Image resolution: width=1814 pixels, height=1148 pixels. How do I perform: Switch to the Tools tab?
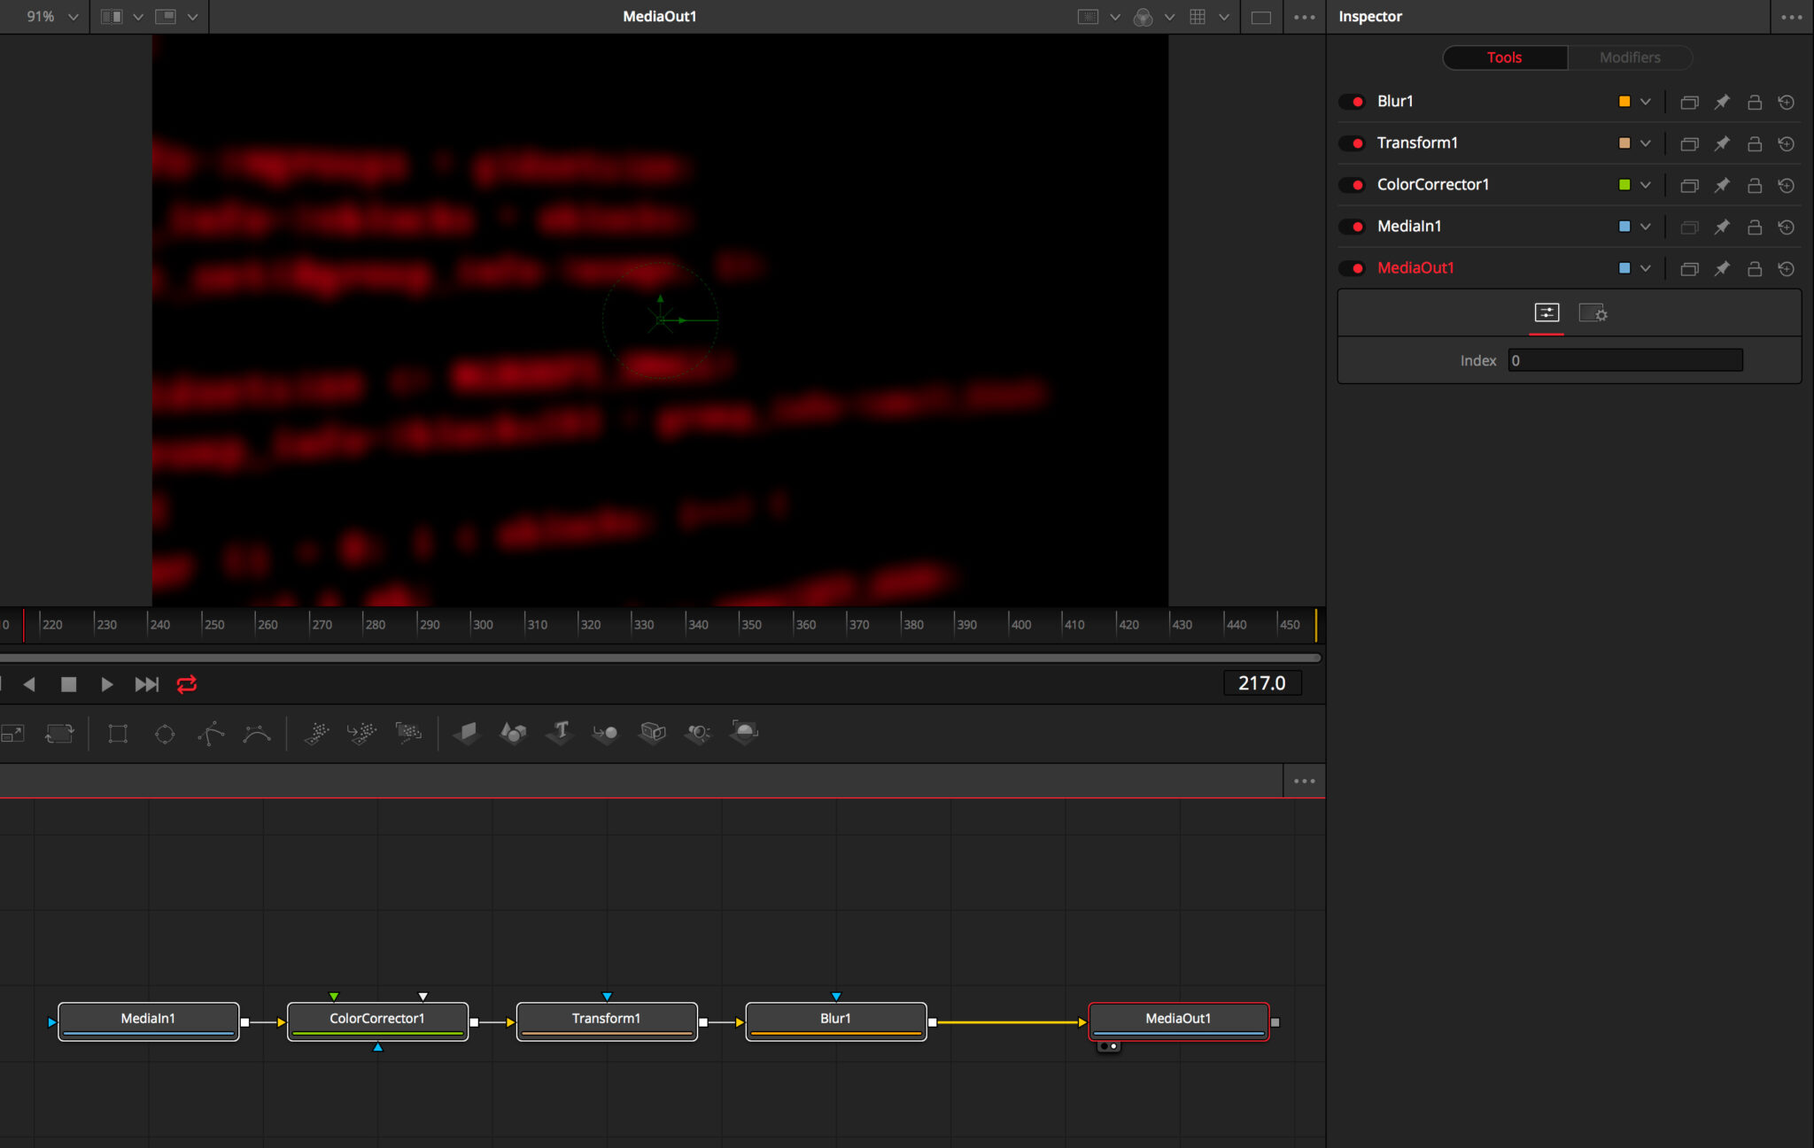click(x=1504, y=58)
